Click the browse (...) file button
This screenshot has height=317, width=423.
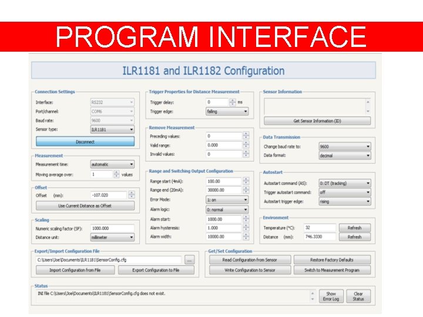click(x=189, y=260)
